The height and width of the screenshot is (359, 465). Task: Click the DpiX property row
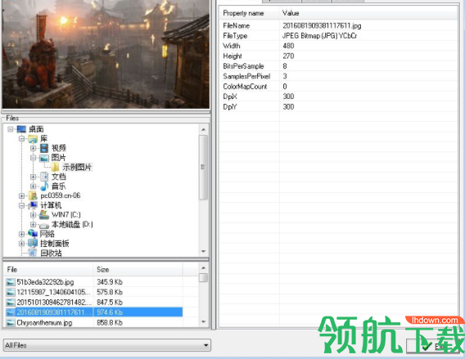coord(339,96)
